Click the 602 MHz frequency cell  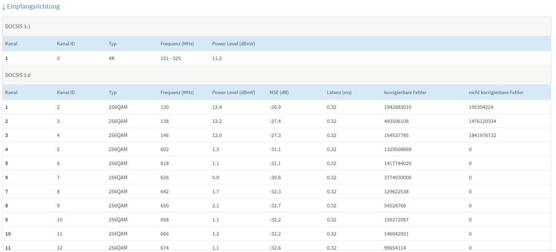pyautogui.click(x=165, y=150)
